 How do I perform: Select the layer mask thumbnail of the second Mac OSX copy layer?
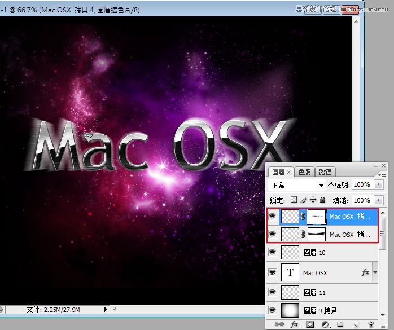(x=317, y=234)
